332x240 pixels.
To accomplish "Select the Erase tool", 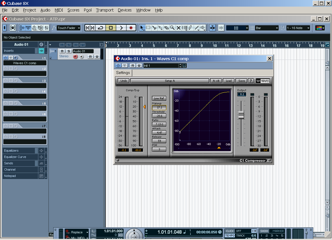I will click(166, 28).
